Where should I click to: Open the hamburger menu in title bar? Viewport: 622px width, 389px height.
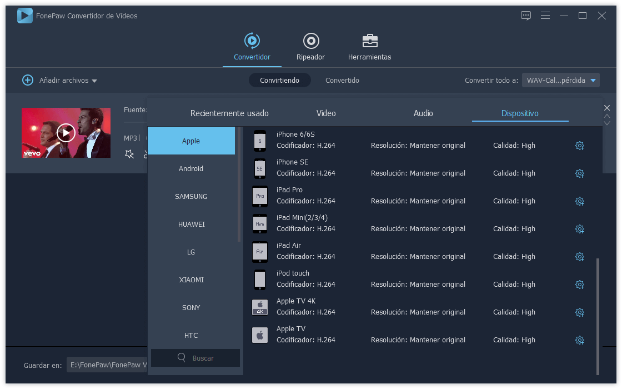pos(545,16)
